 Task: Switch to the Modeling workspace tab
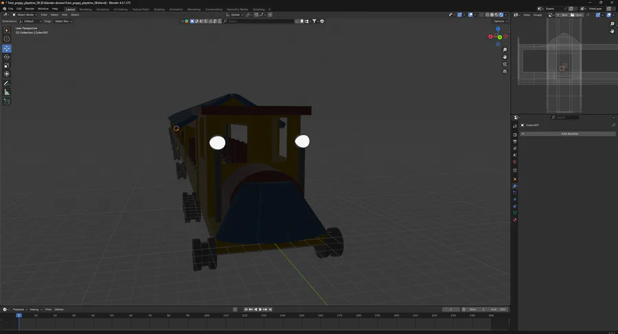tap(86, 10)
